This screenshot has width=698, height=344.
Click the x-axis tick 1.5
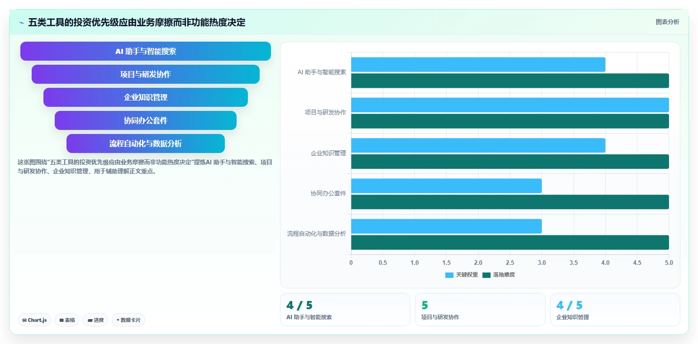coord(446,263)
